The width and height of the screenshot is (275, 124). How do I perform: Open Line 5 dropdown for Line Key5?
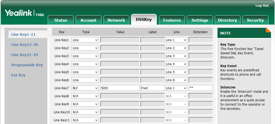(x=176, y=72)
